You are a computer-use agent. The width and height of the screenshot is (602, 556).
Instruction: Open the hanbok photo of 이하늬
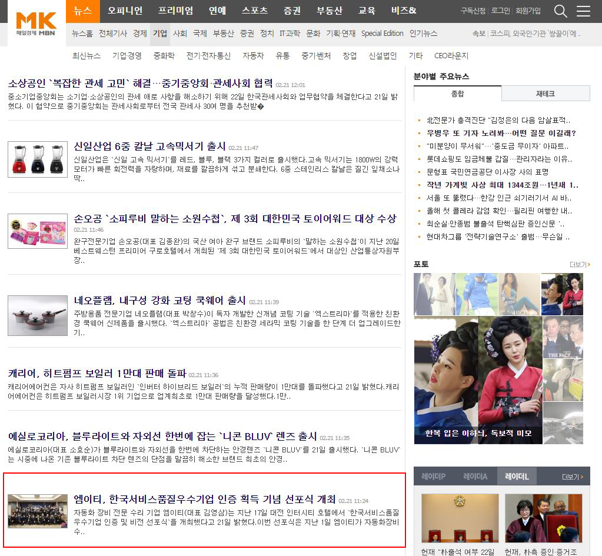pos(478,379)
